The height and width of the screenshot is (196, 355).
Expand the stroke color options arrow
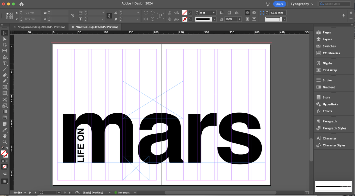click(190, 19)
